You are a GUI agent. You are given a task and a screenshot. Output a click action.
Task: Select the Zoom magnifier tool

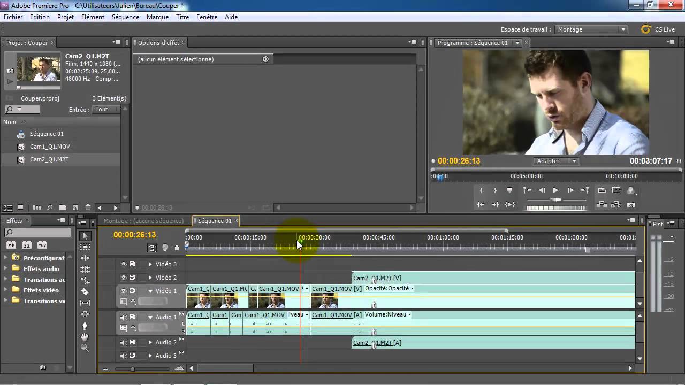click(x=85, y=348)
